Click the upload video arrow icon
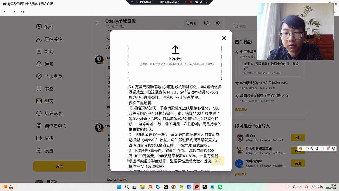 click(x=175, y=50)
